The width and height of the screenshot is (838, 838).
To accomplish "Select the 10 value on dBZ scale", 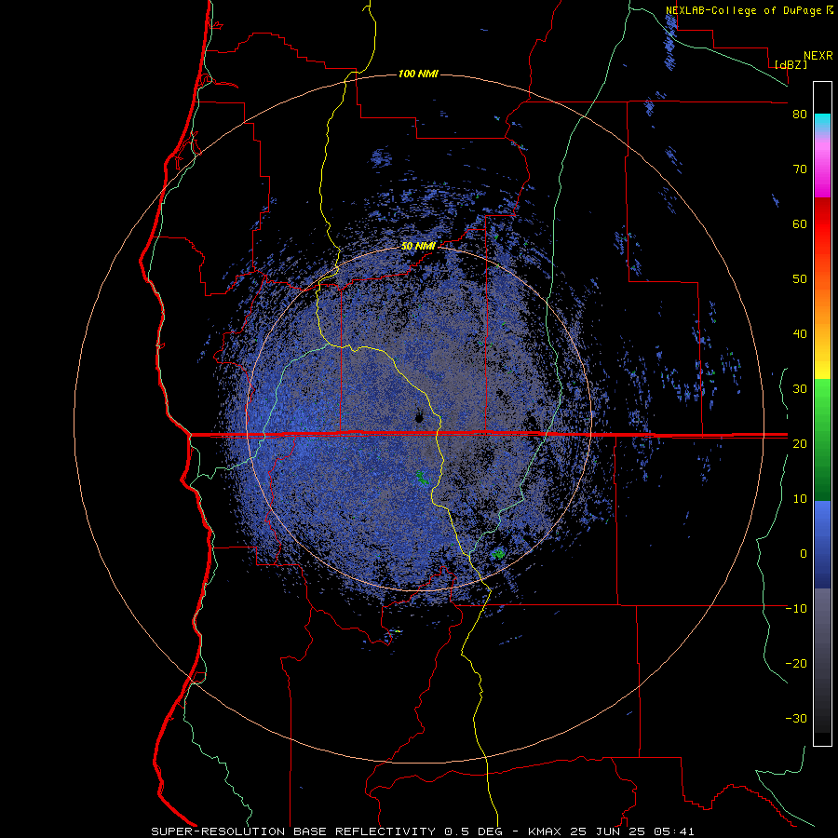I will click(800, 499).
